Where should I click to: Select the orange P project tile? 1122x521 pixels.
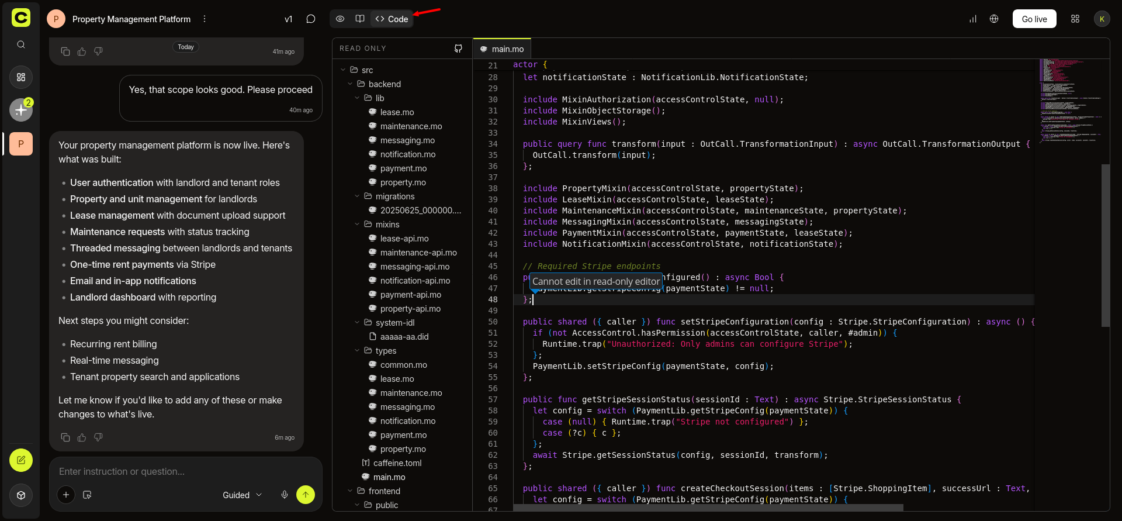pos(21,143)
